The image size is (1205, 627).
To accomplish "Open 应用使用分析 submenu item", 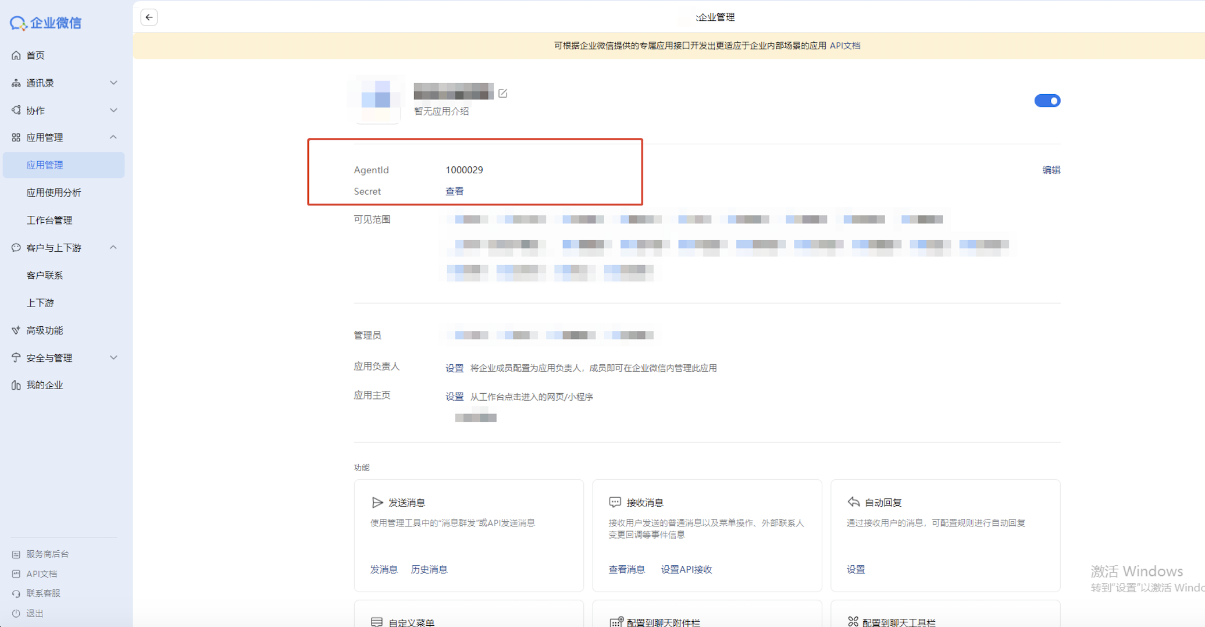I will pyautogui.click(x=54, y=193).
